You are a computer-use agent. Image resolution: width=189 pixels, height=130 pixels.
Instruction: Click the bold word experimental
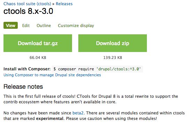(x=50, y=119)
